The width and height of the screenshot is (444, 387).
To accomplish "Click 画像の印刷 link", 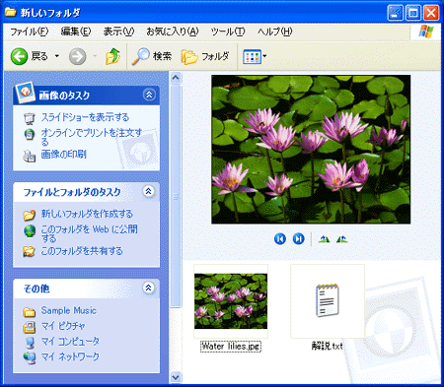I will [63, 154].
